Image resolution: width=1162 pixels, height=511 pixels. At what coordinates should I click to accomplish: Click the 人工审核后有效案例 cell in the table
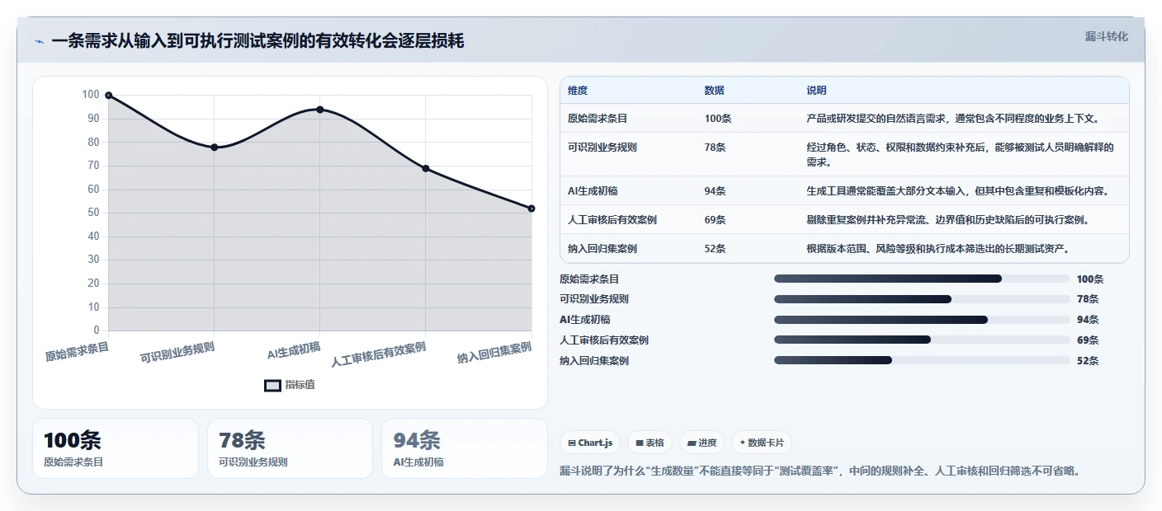tap(612, 220)
